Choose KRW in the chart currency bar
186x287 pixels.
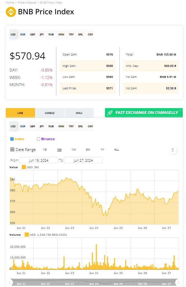click(61, 126)
